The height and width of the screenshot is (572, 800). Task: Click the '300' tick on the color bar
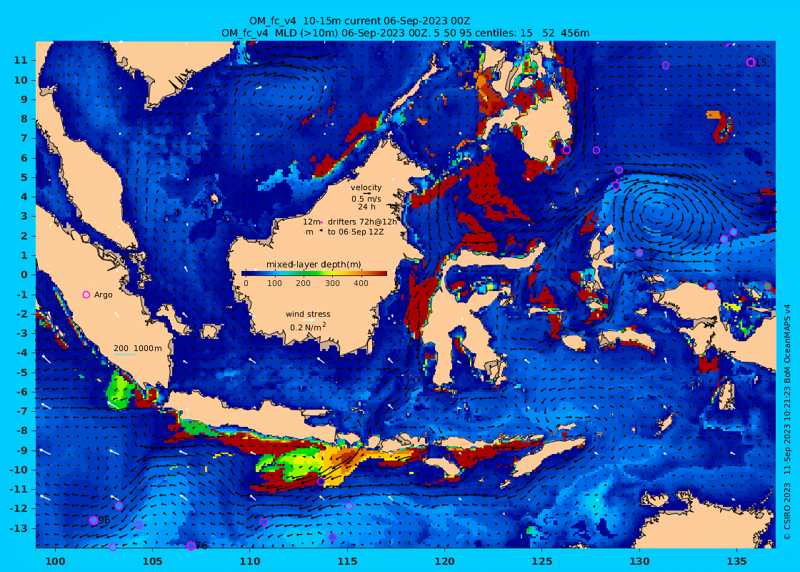click(x=332, y=283)
